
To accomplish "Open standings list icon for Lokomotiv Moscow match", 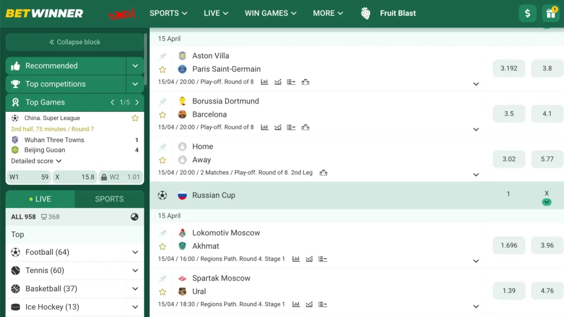I will pyautogui.click(x=323, y=259).
